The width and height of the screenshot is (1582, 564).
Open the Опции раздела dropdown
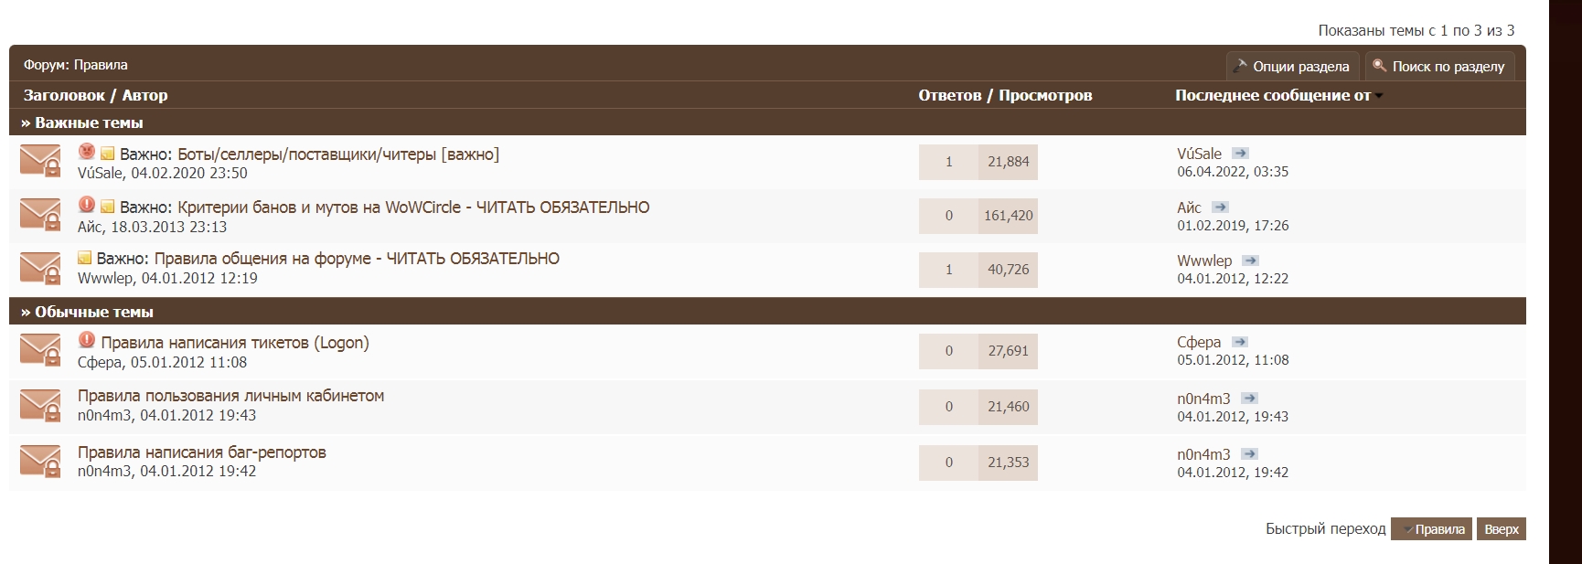pos(1291,66)
